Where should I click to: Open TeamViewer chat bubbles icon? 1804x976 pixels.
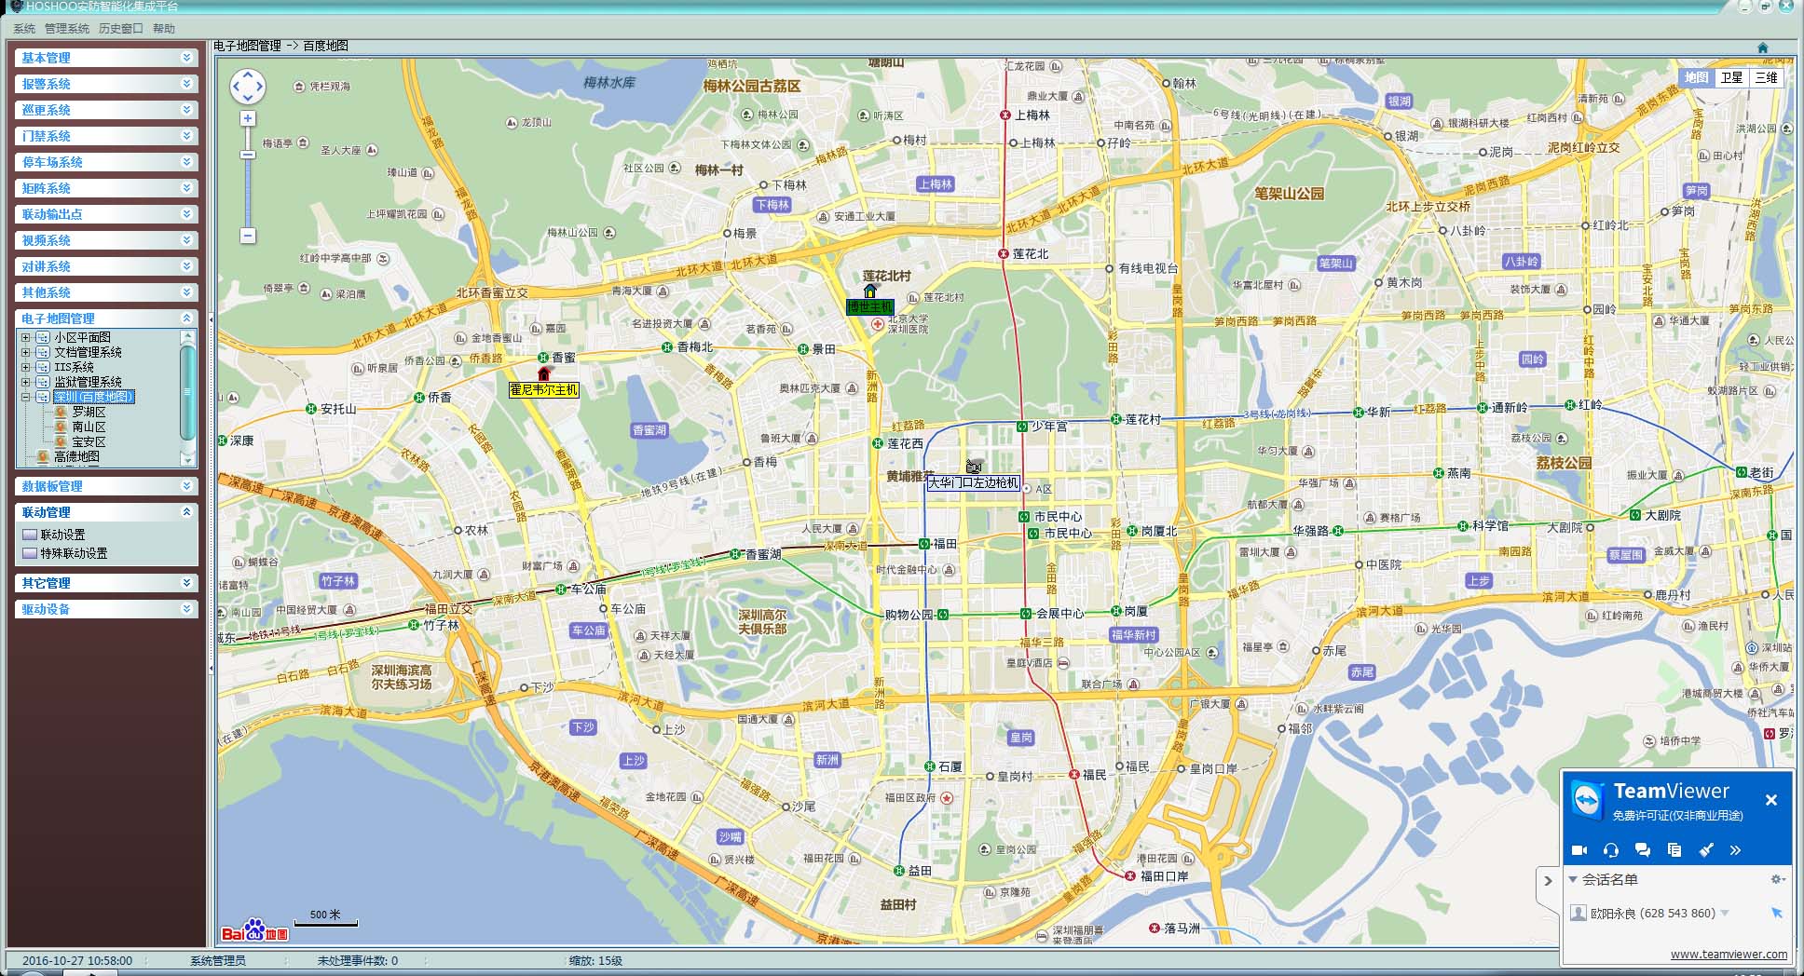pos(1643,850)
